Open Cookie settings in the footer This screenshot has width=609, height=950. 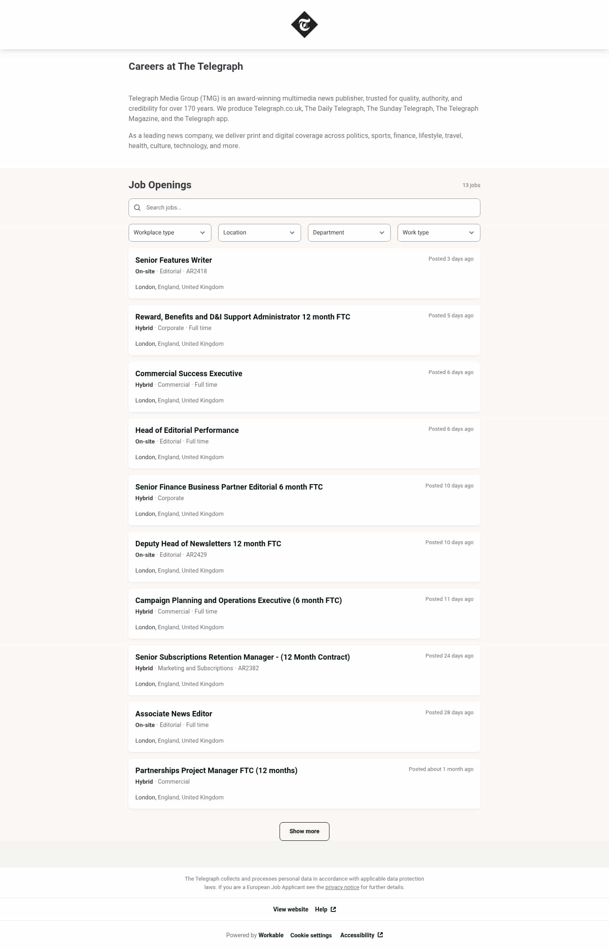[311, 935]
